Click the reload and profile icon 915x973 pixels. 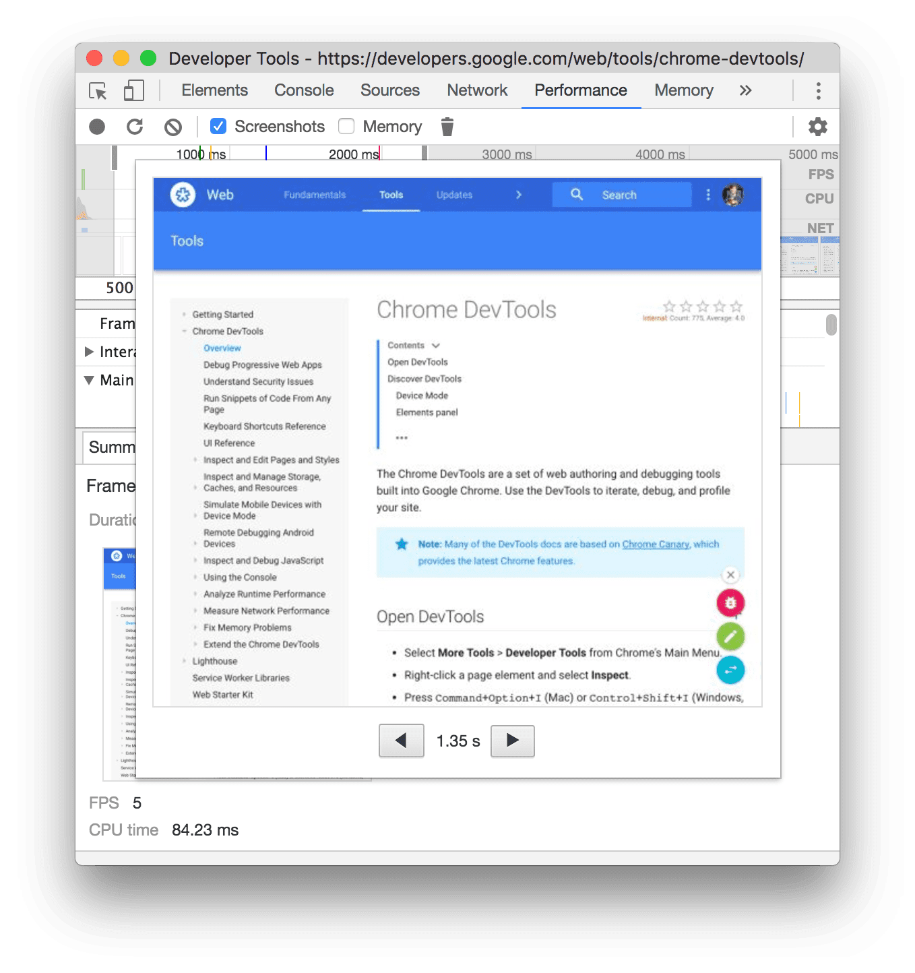[x=135, y=127]
